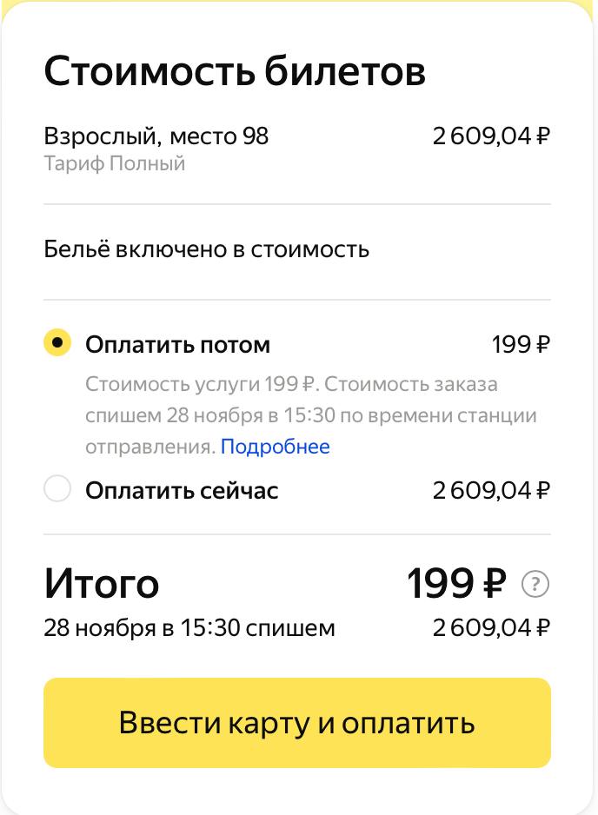Screen dimensions: 598x815
Task: Click the 199 ₽ price beside "Оплатить потом"
Action: 521,345
